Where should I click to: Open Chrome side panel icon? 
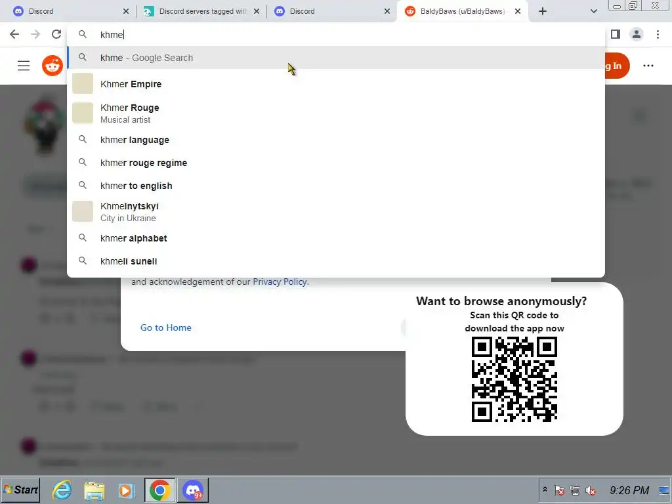[616, 34]
